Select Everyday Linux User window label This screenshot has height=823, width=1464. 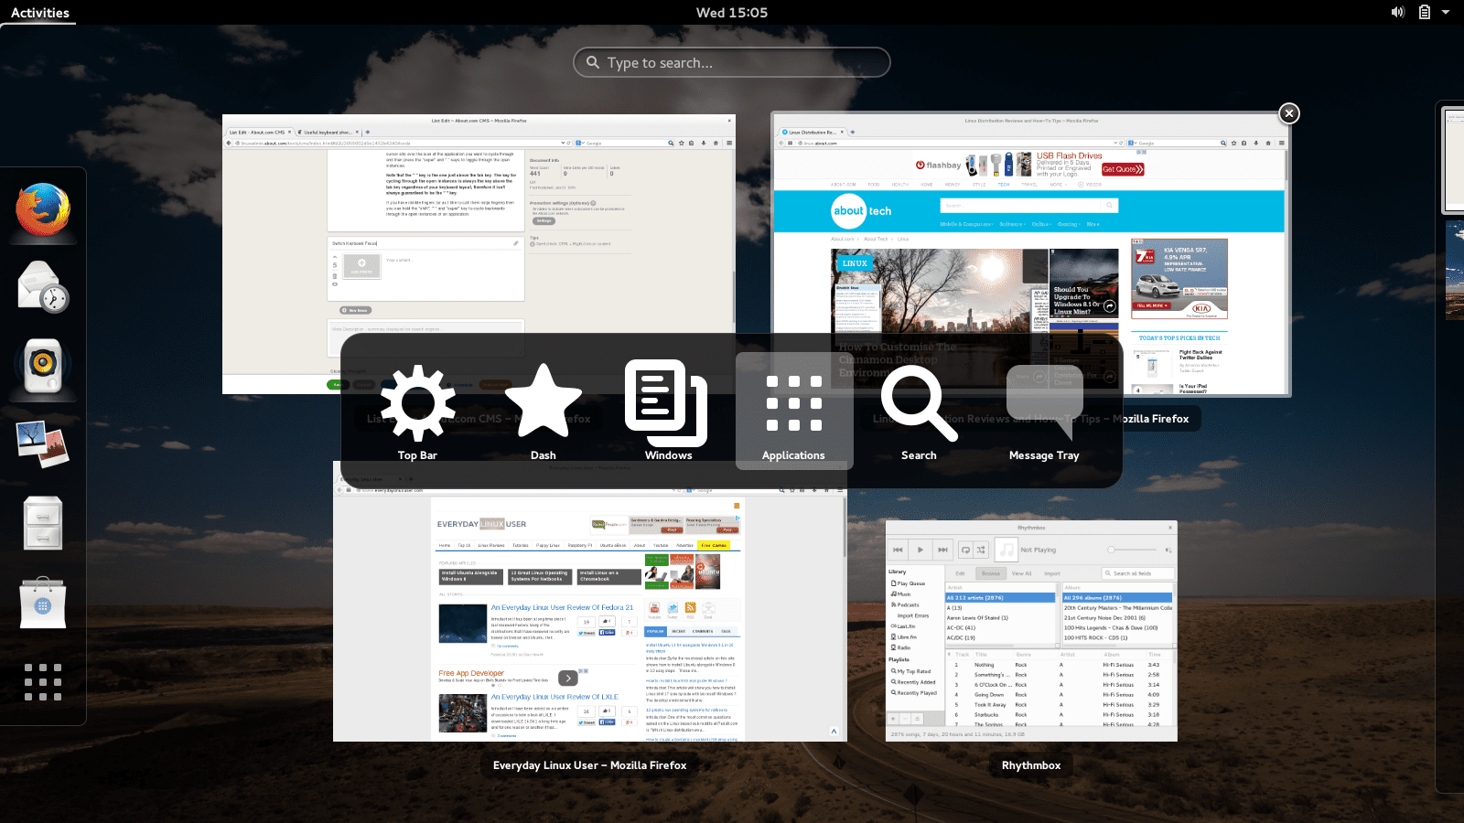tap(589, 765)
